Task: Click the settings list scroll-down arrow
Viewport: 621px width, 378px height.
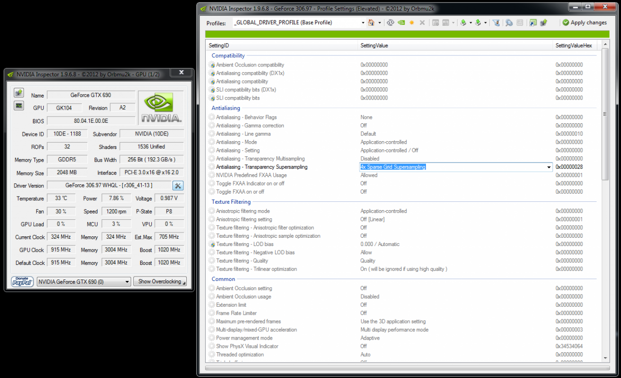Action: pyautogui.click(x=605, y=358)
